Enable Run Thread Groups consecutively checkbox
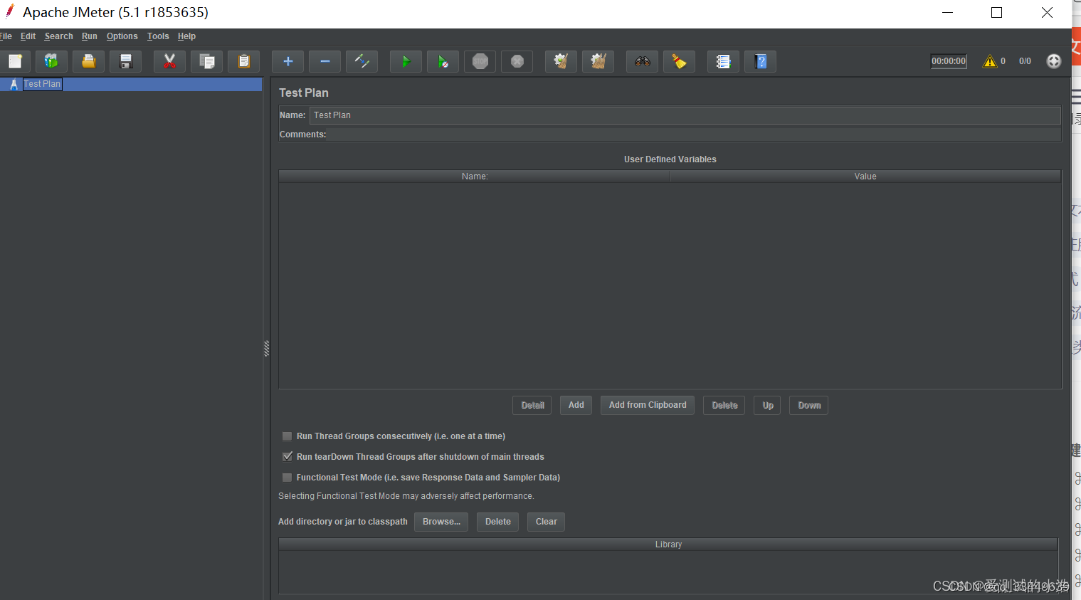 (x=288, y=436)
